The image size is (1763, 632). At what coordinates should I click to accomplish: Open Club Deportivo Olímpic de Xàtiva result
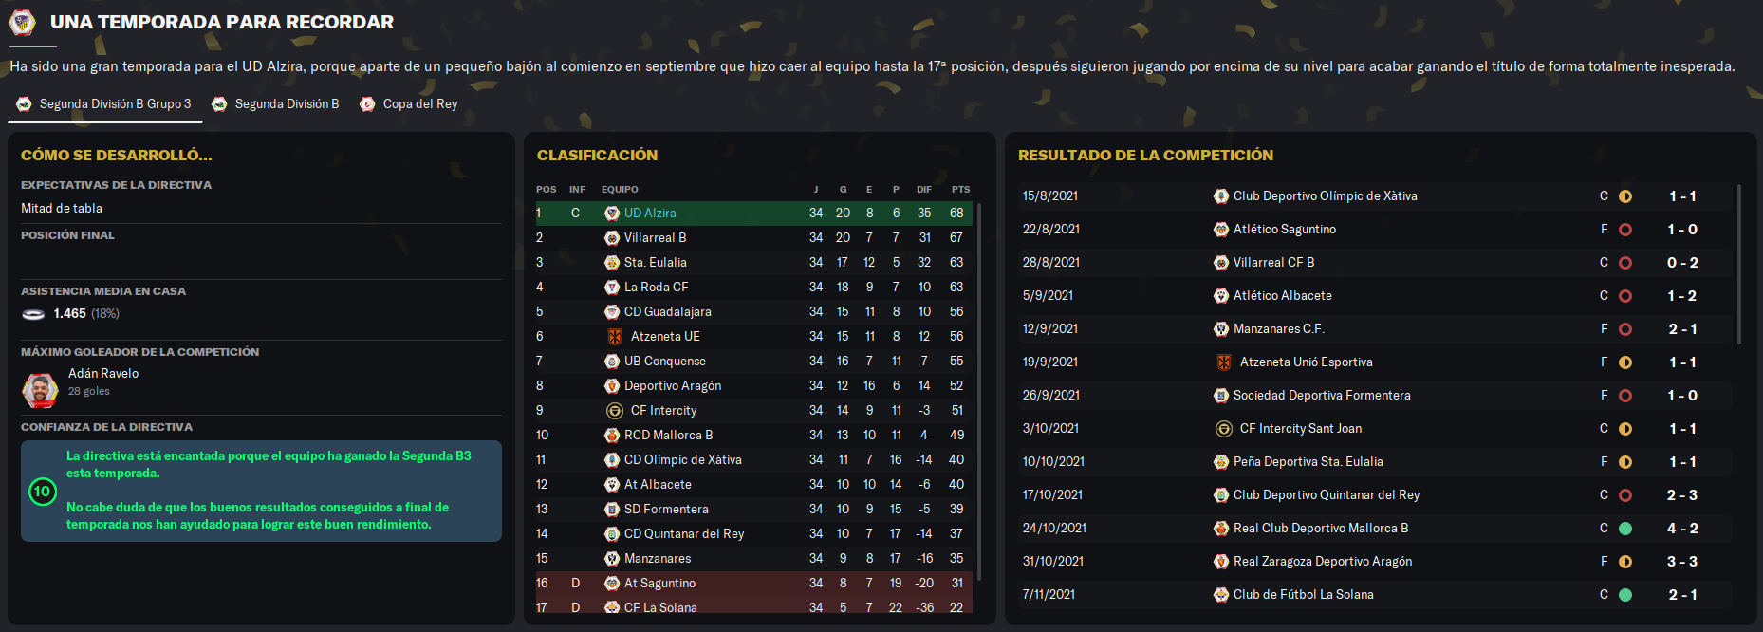pos(1325,196)
